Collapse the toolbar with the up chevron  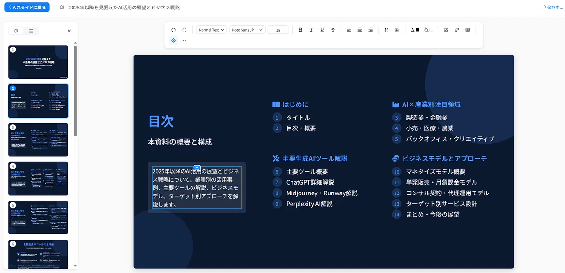click(184, 40)
